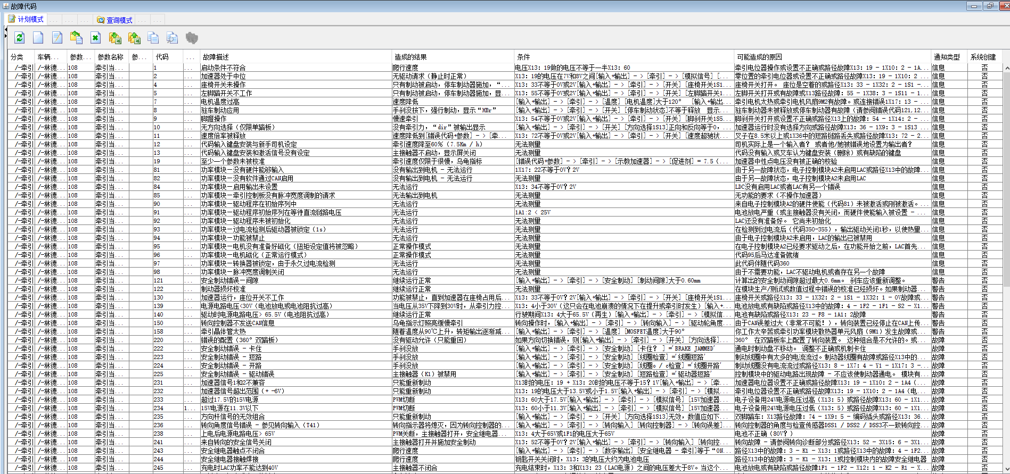Click the copy documents icon
The height and width of the screenshot is (474, 1010).
click(x=153, y=38)
